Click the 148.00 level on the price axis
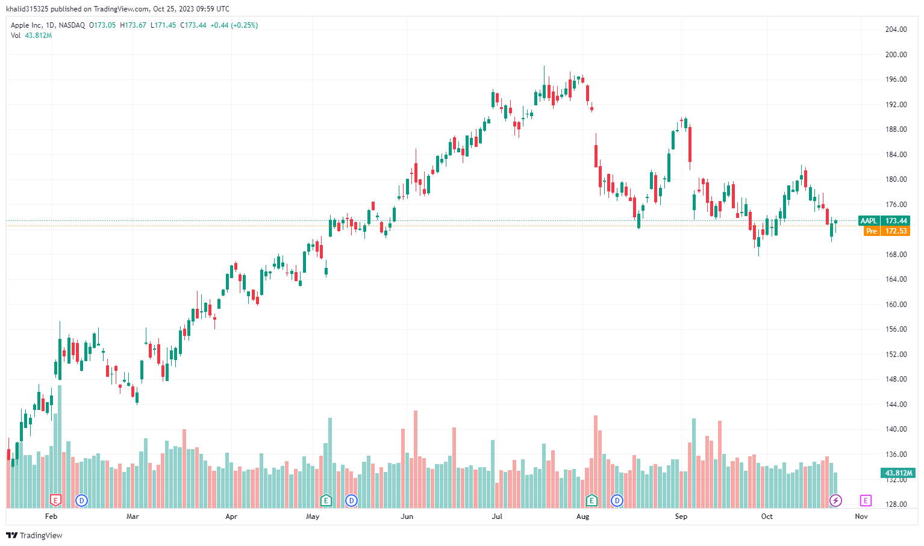This screenshot has height=546, width=924. pos(896,379)
